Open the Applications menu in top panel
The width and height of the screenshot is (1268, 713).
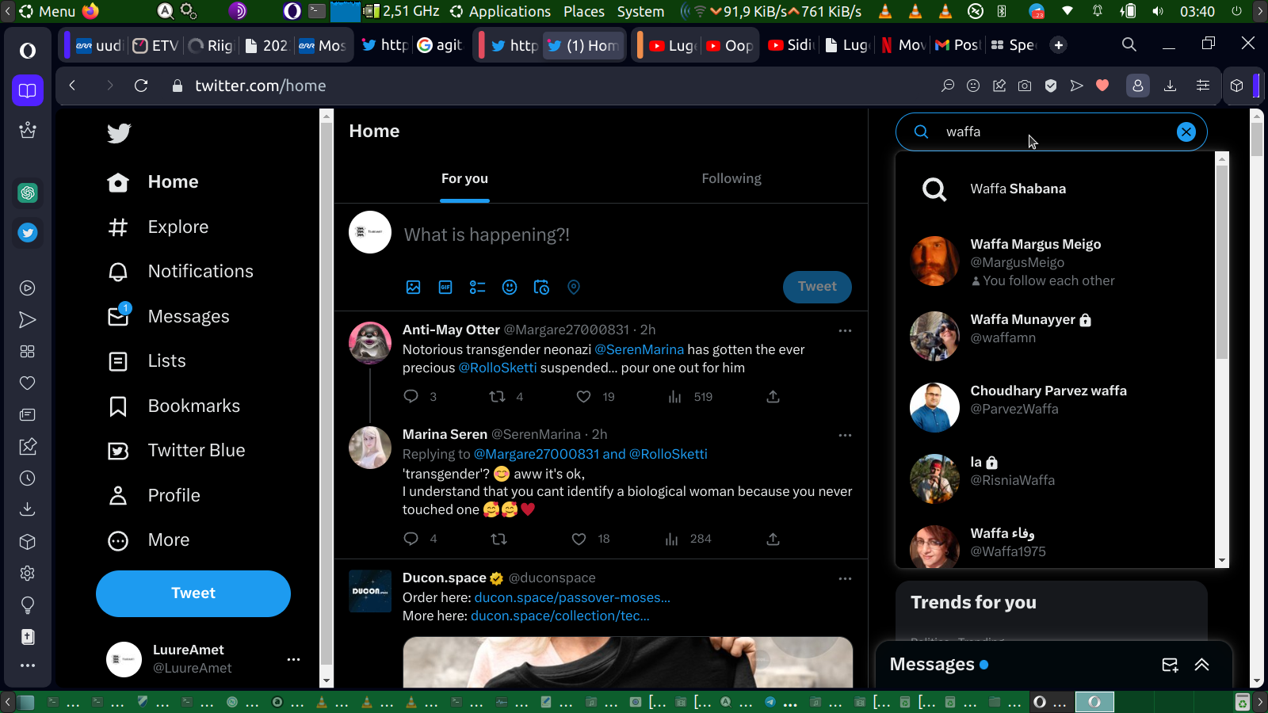[x=510, y=11]
